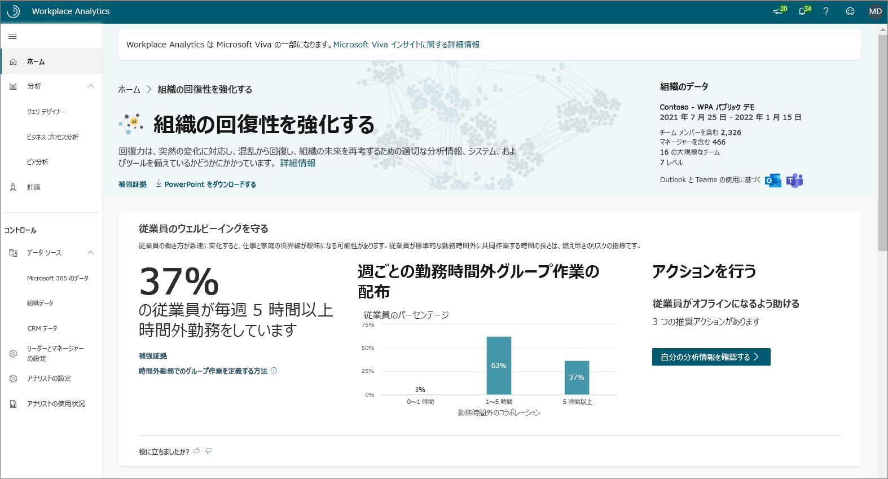Click the 組織のデータ heading
This screenshot has width=888, height=479.
684,87
